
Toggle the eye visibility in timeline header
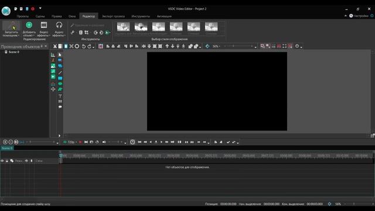2,161
